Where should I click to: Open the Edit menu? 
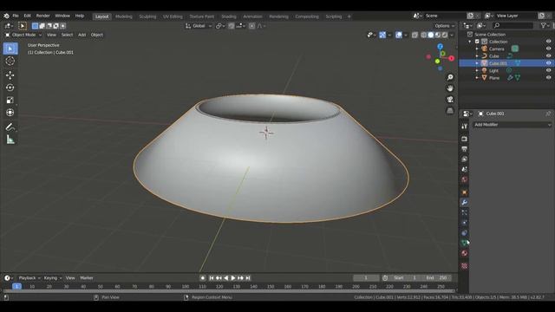(x=27, y=16)
